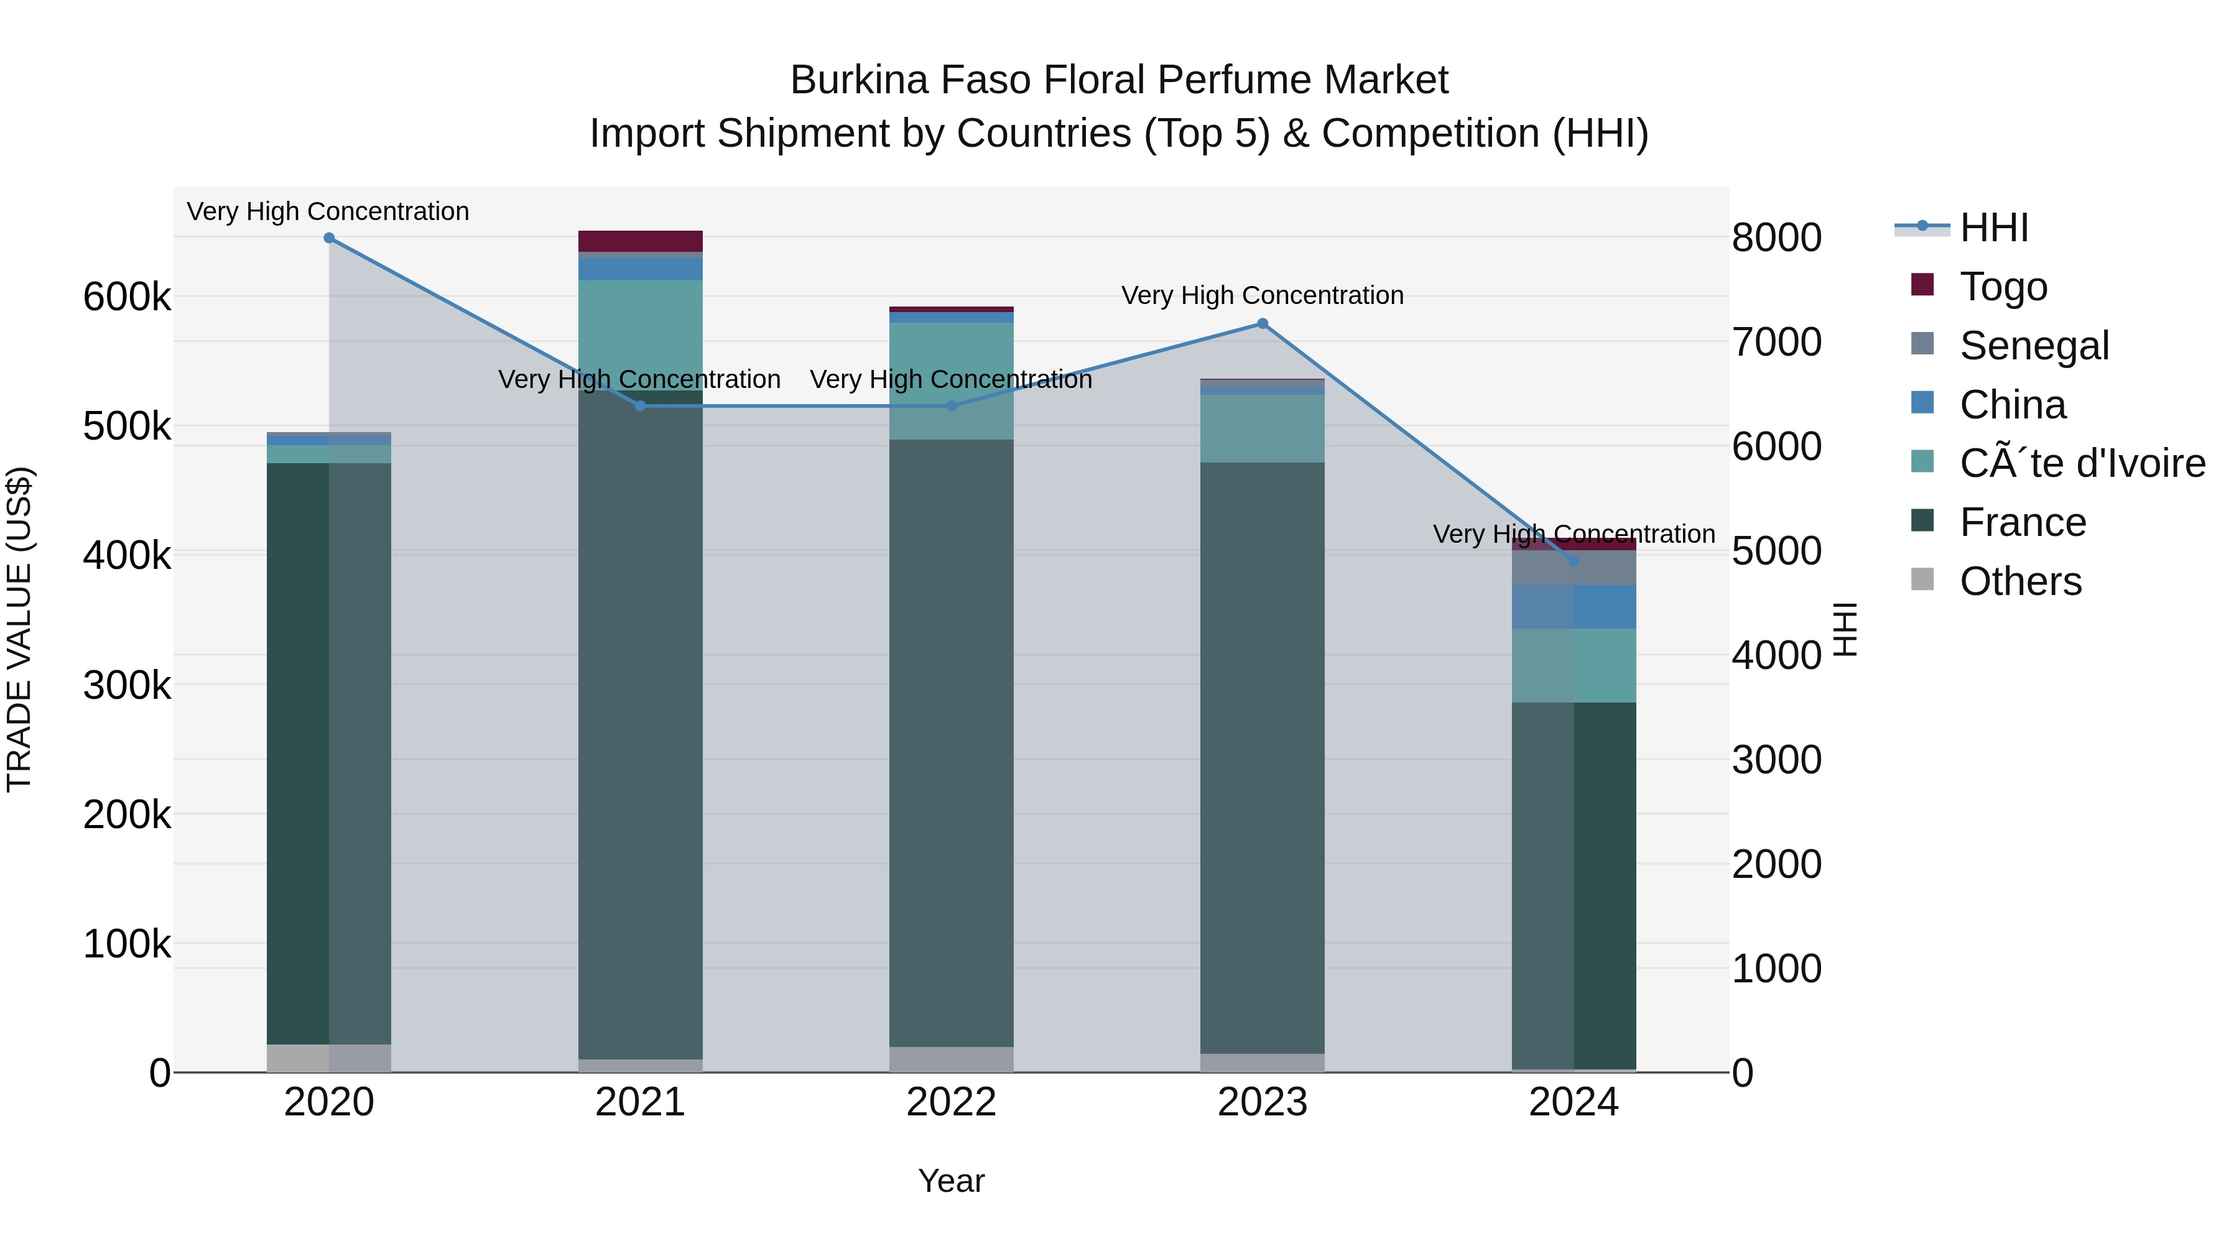Click the China blue legend swatch
Viewport: 2239px width, 1259px height.
point(1922,402)
